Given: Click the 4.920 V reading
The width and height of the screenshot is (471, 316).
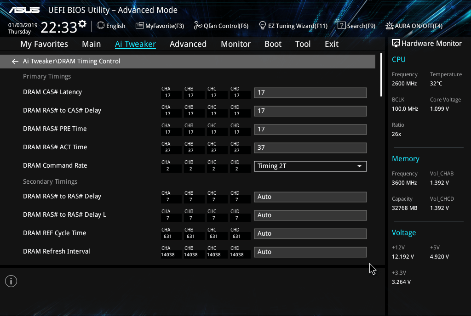Looking at the screenshot, I should click(439, 257).
